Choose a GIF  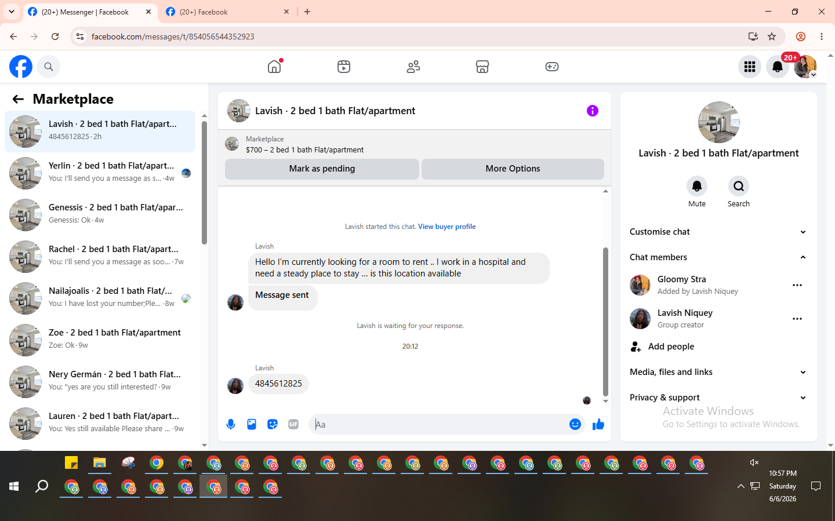(293, 424)
